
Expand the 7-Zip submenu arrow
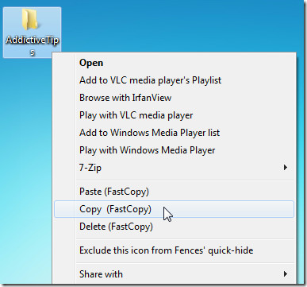point(286,168)
